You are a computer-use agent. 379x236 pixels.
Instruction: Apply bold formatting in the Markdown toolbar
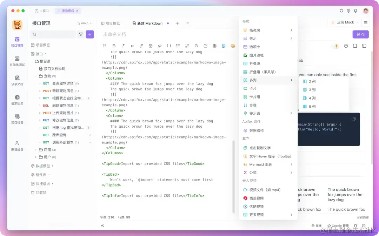pyautogui.click(x=114, y=46)
